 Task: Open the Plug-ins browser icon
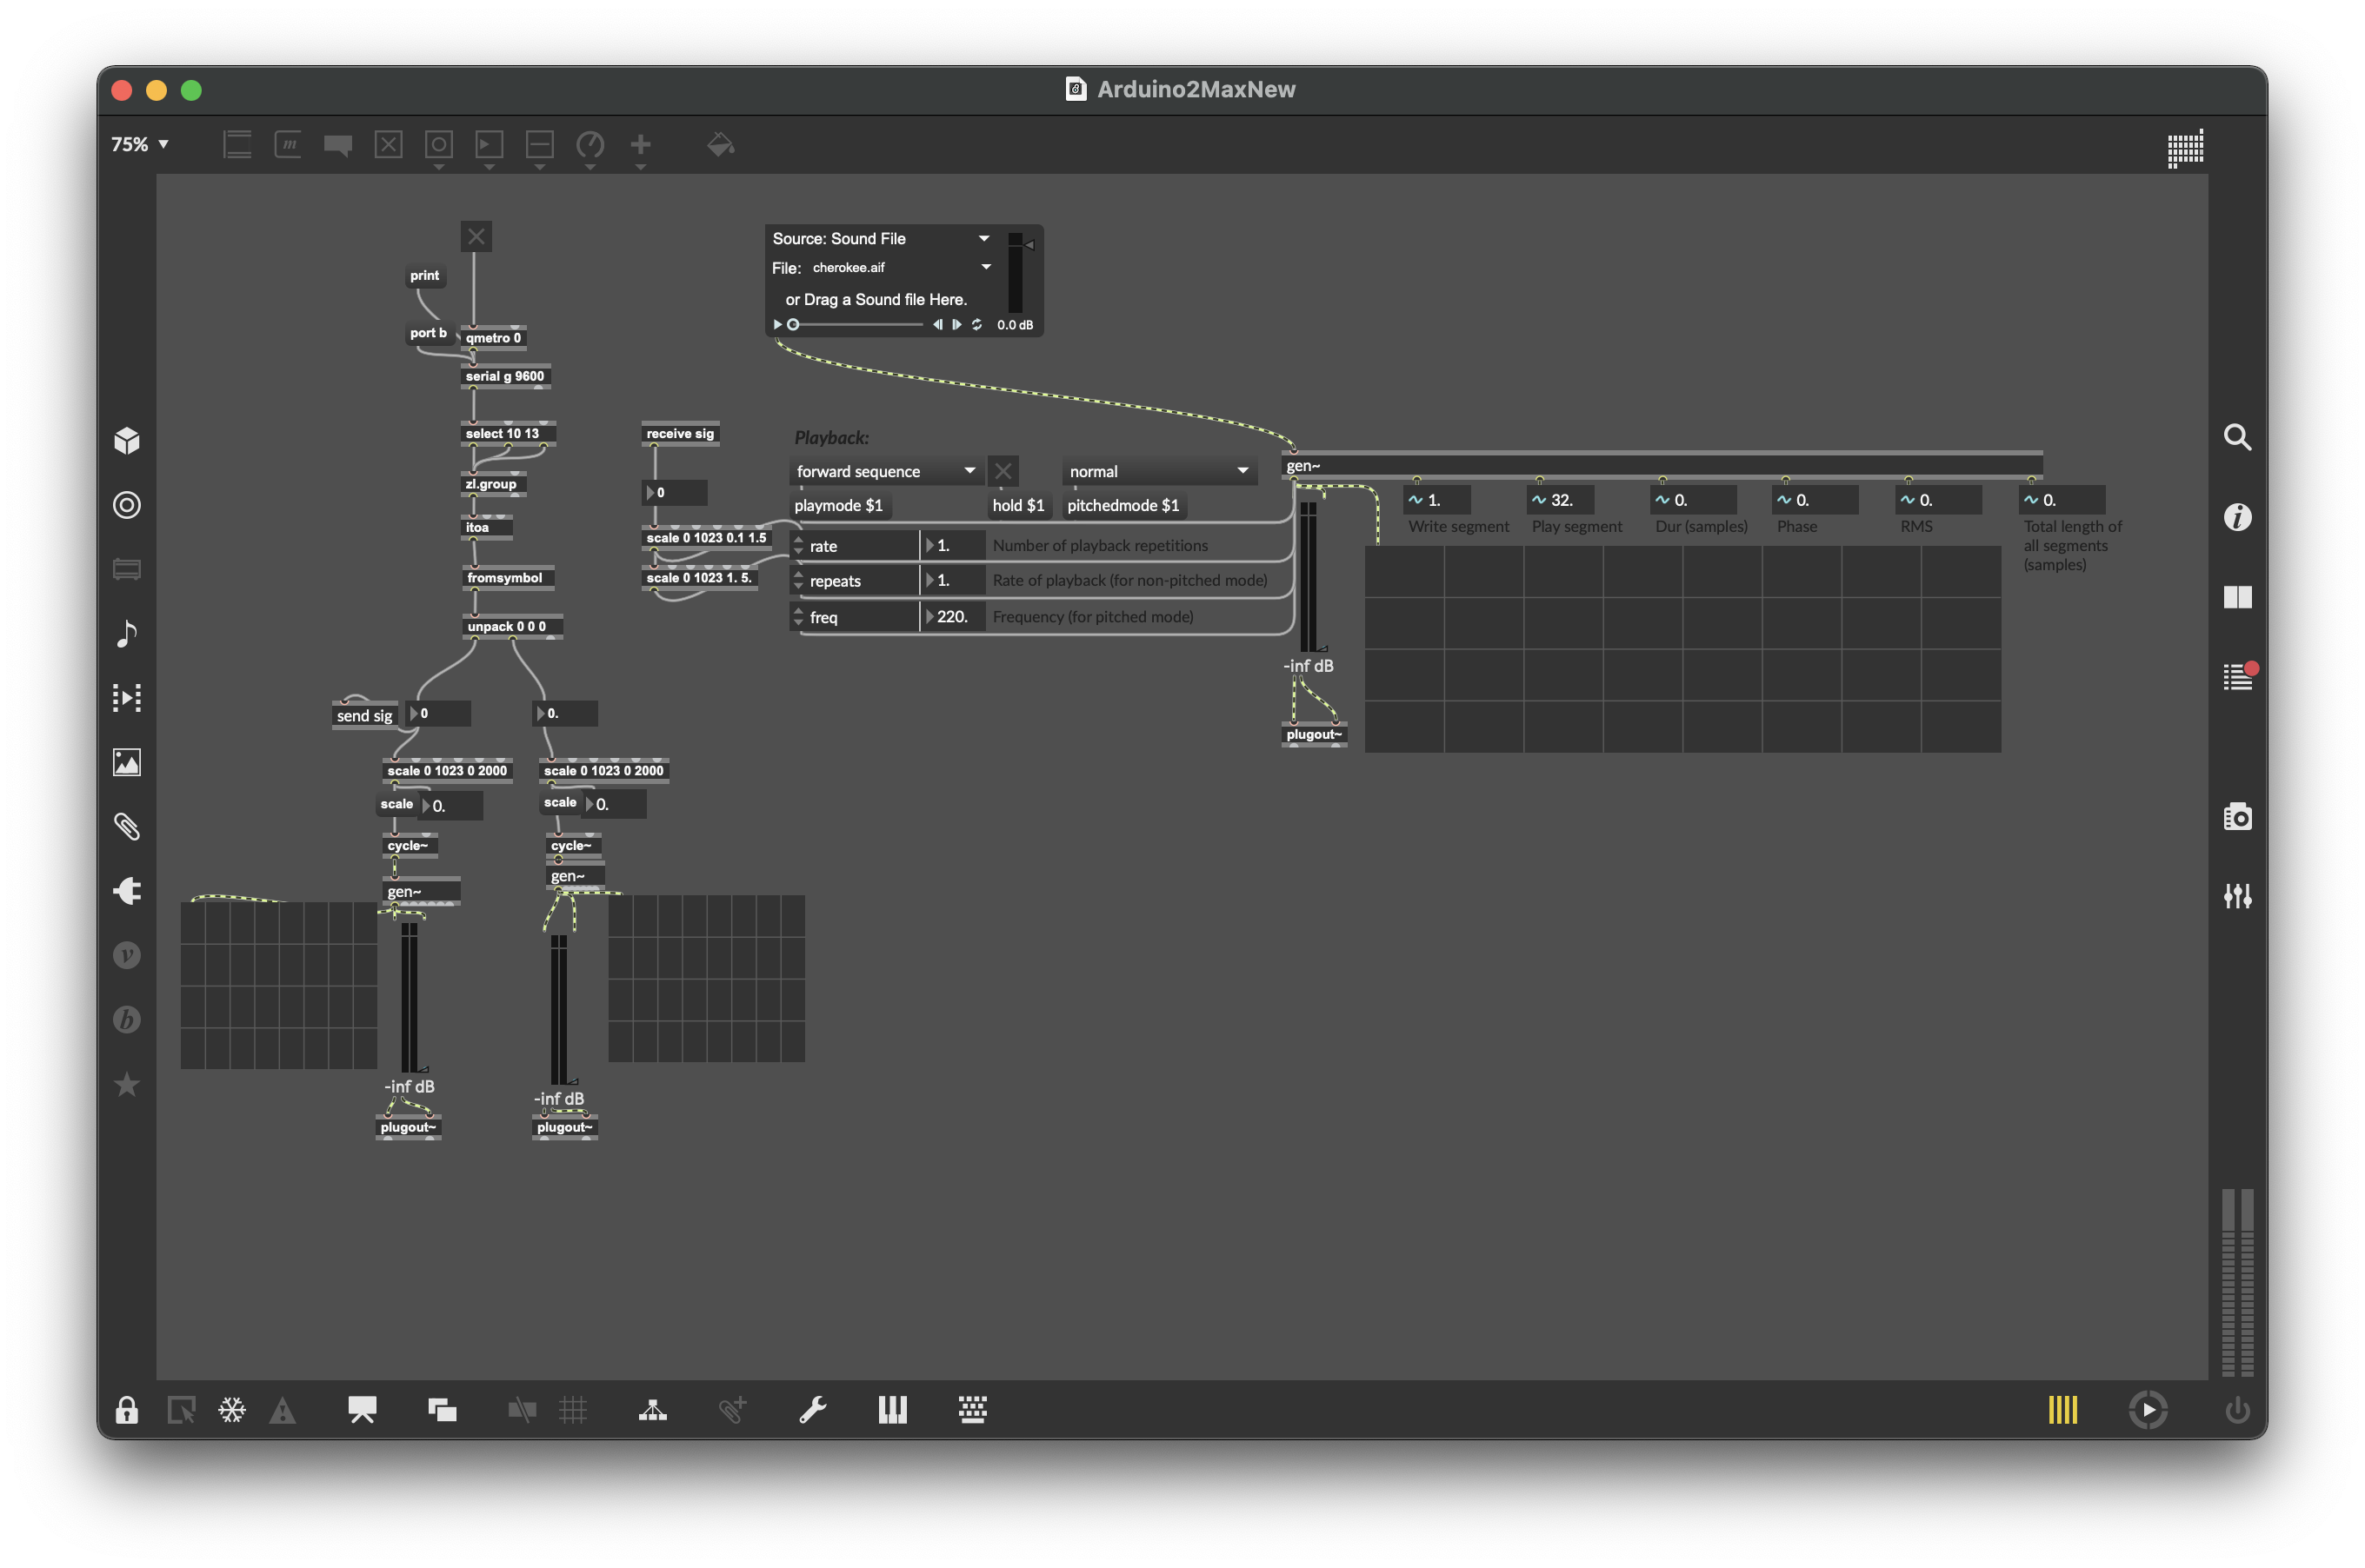click(127, 890)
